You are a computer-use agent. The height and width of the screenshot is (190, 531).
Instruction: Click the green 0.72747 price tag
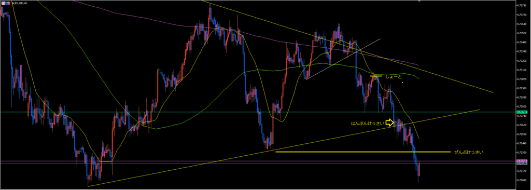point(522,112)
